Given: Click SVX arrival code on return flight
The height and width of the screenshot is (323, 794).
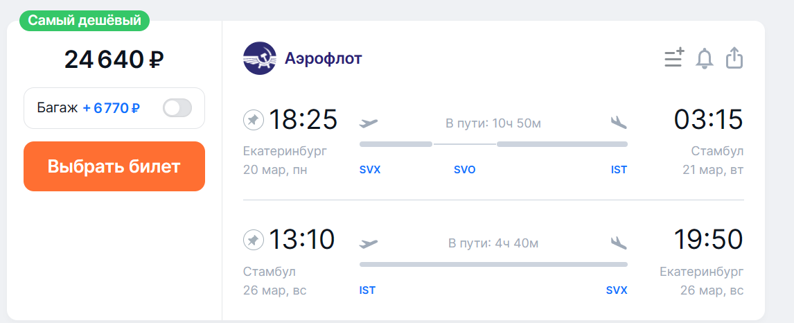Looking at the screenshot, I should click(x=617, y=290).
